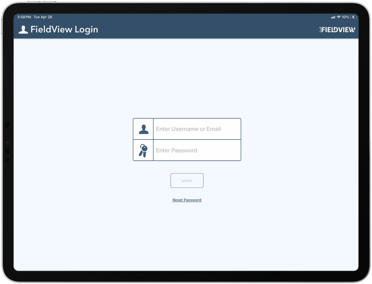Viewport: 372px width, 284px height.
Task: Tap the FieldView logo in the header
Action: coord(337,29)
